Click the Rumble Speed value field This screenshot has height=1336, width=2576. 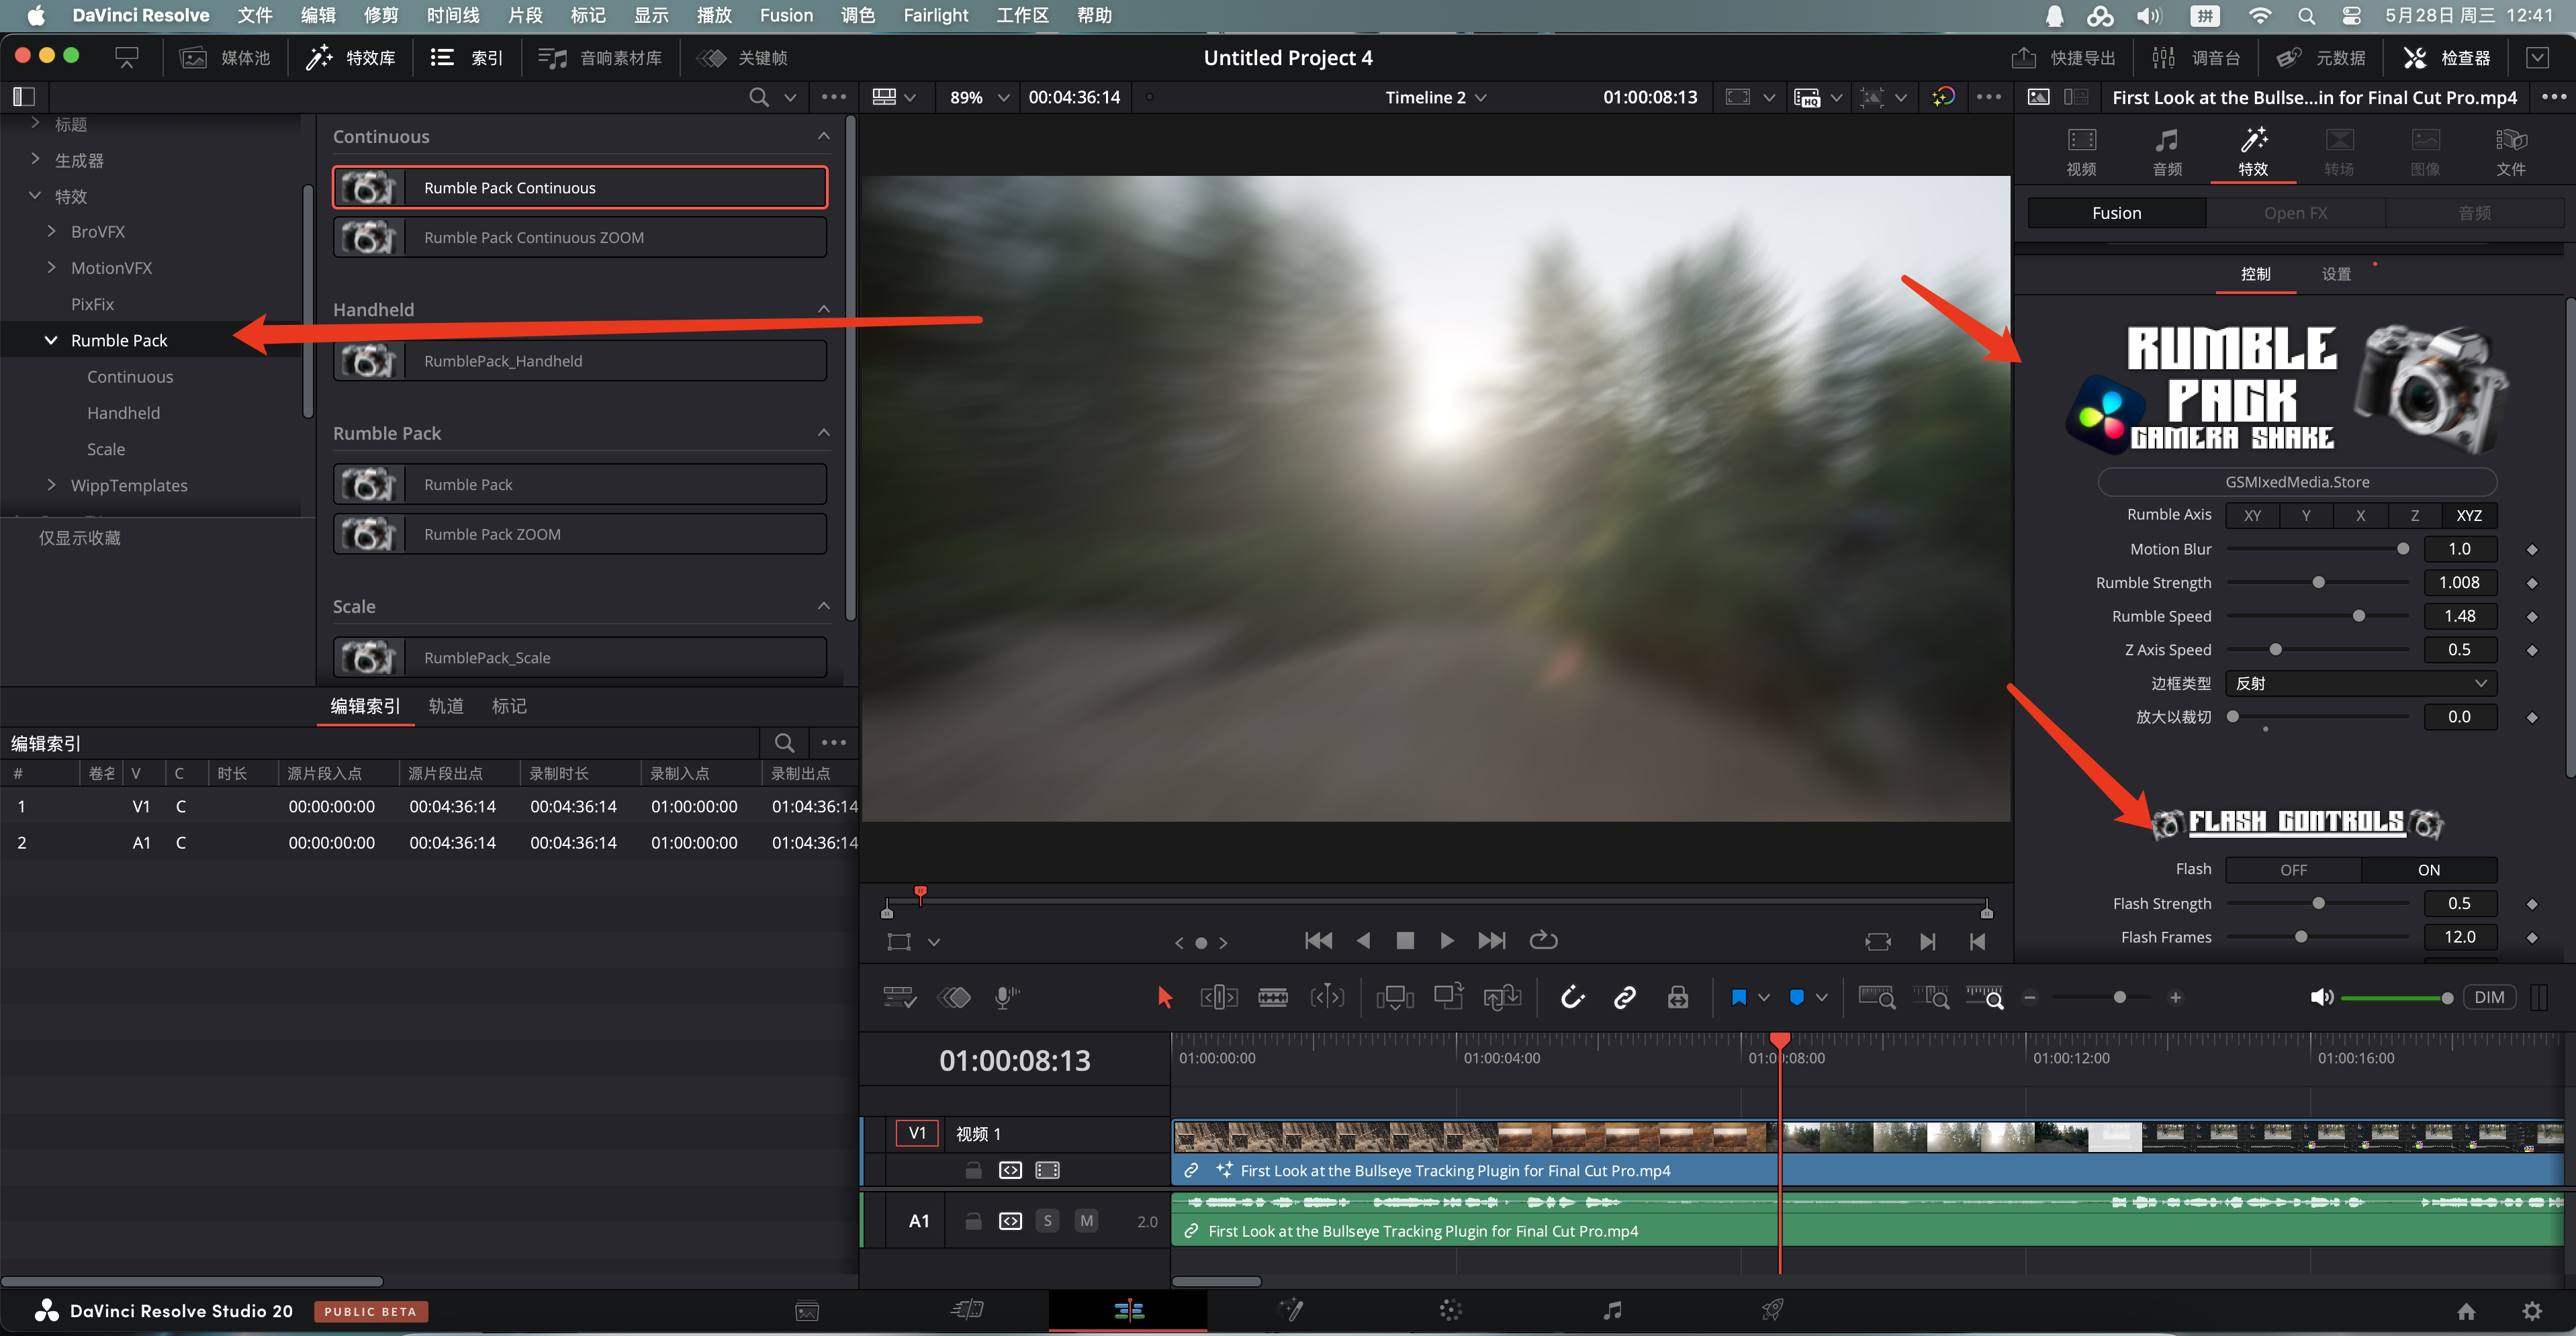pos(2459,616)
